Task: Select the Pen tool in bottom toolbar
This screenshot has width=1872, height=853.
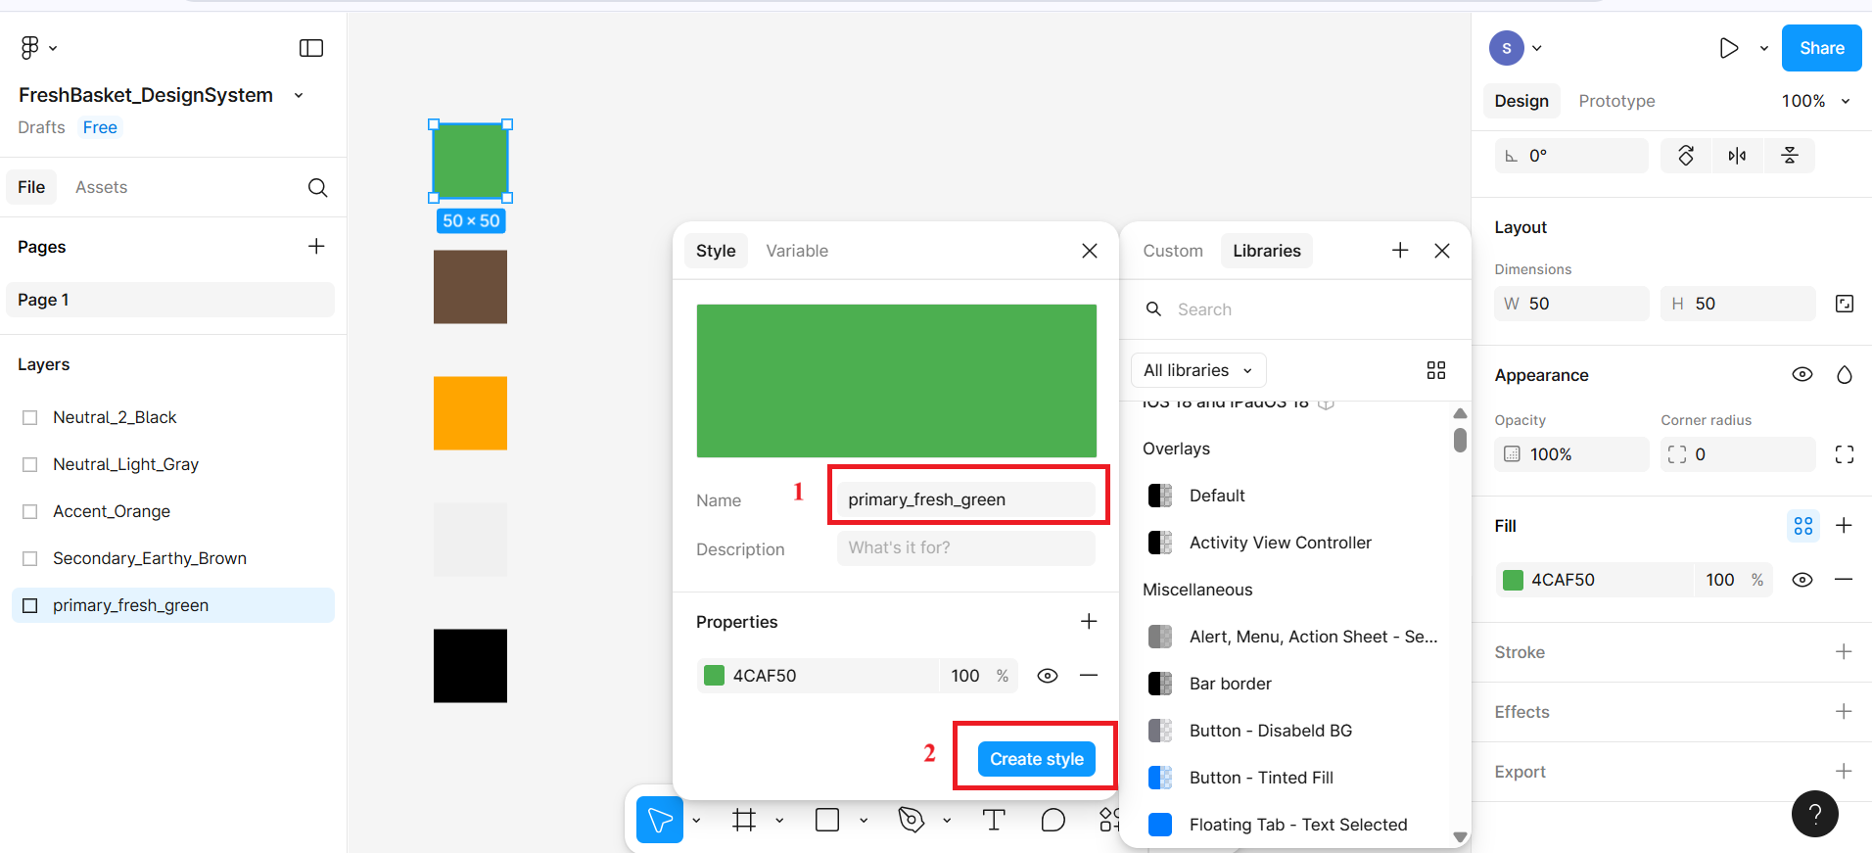Action: [x=912, y=820]
